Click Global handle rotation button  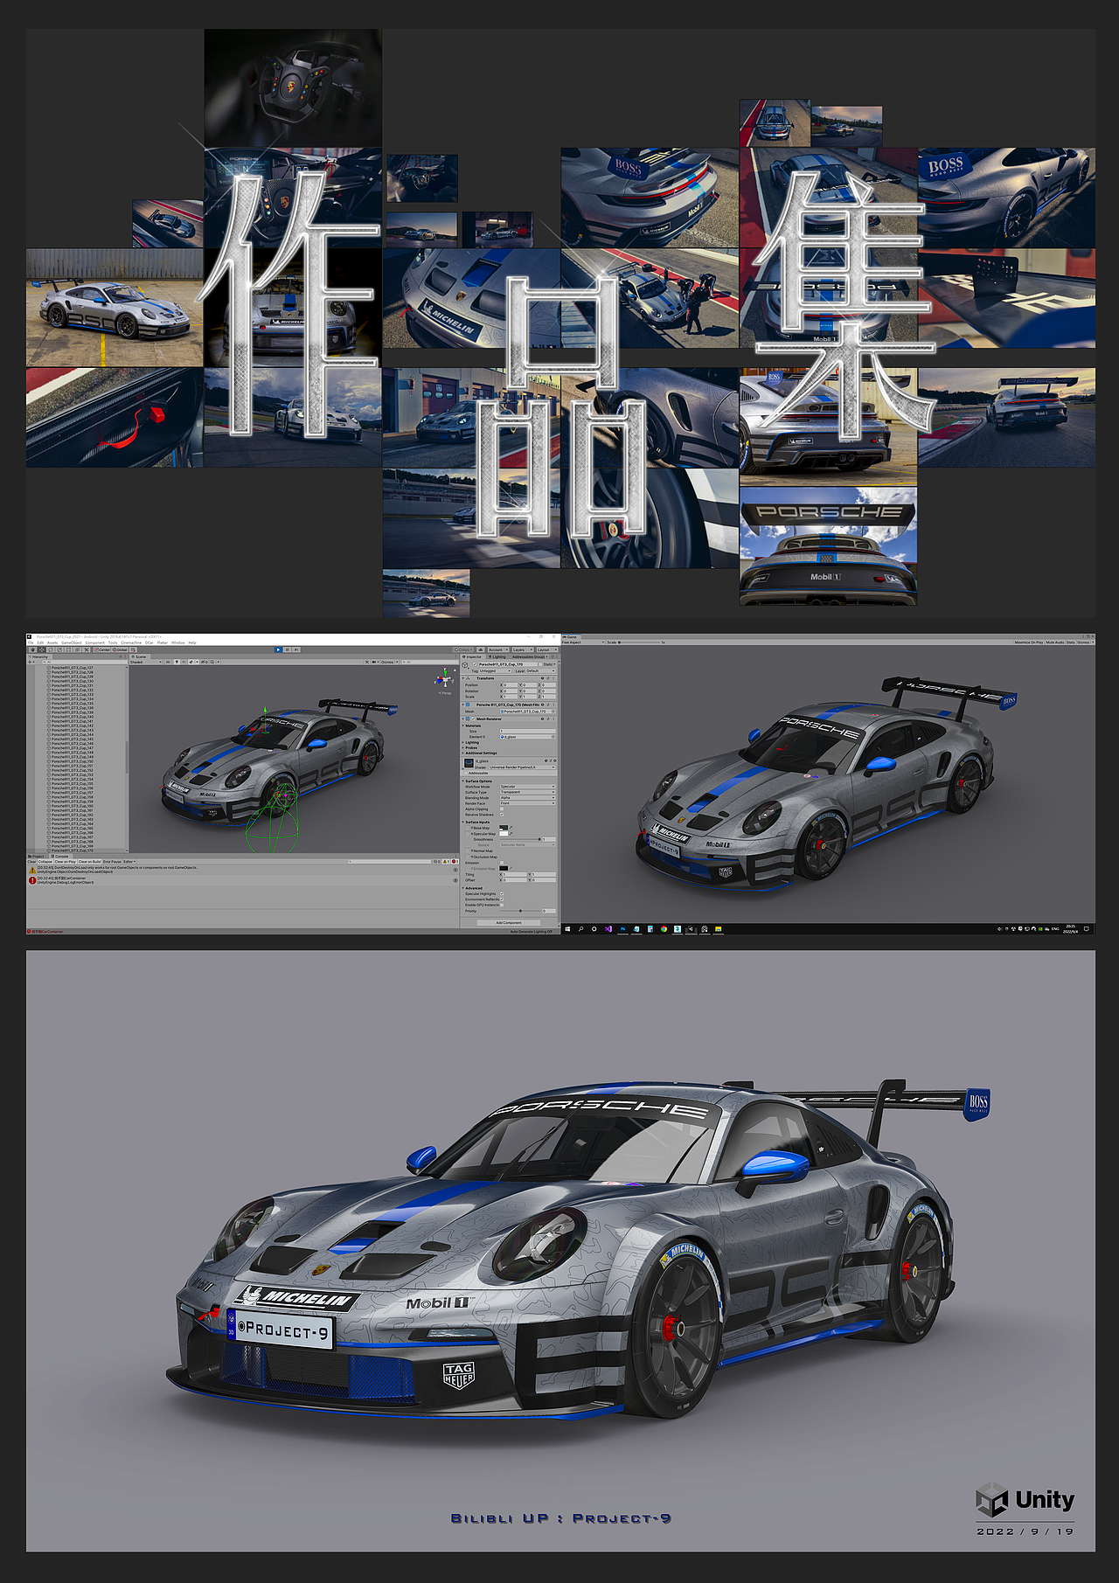coord(120,649)
